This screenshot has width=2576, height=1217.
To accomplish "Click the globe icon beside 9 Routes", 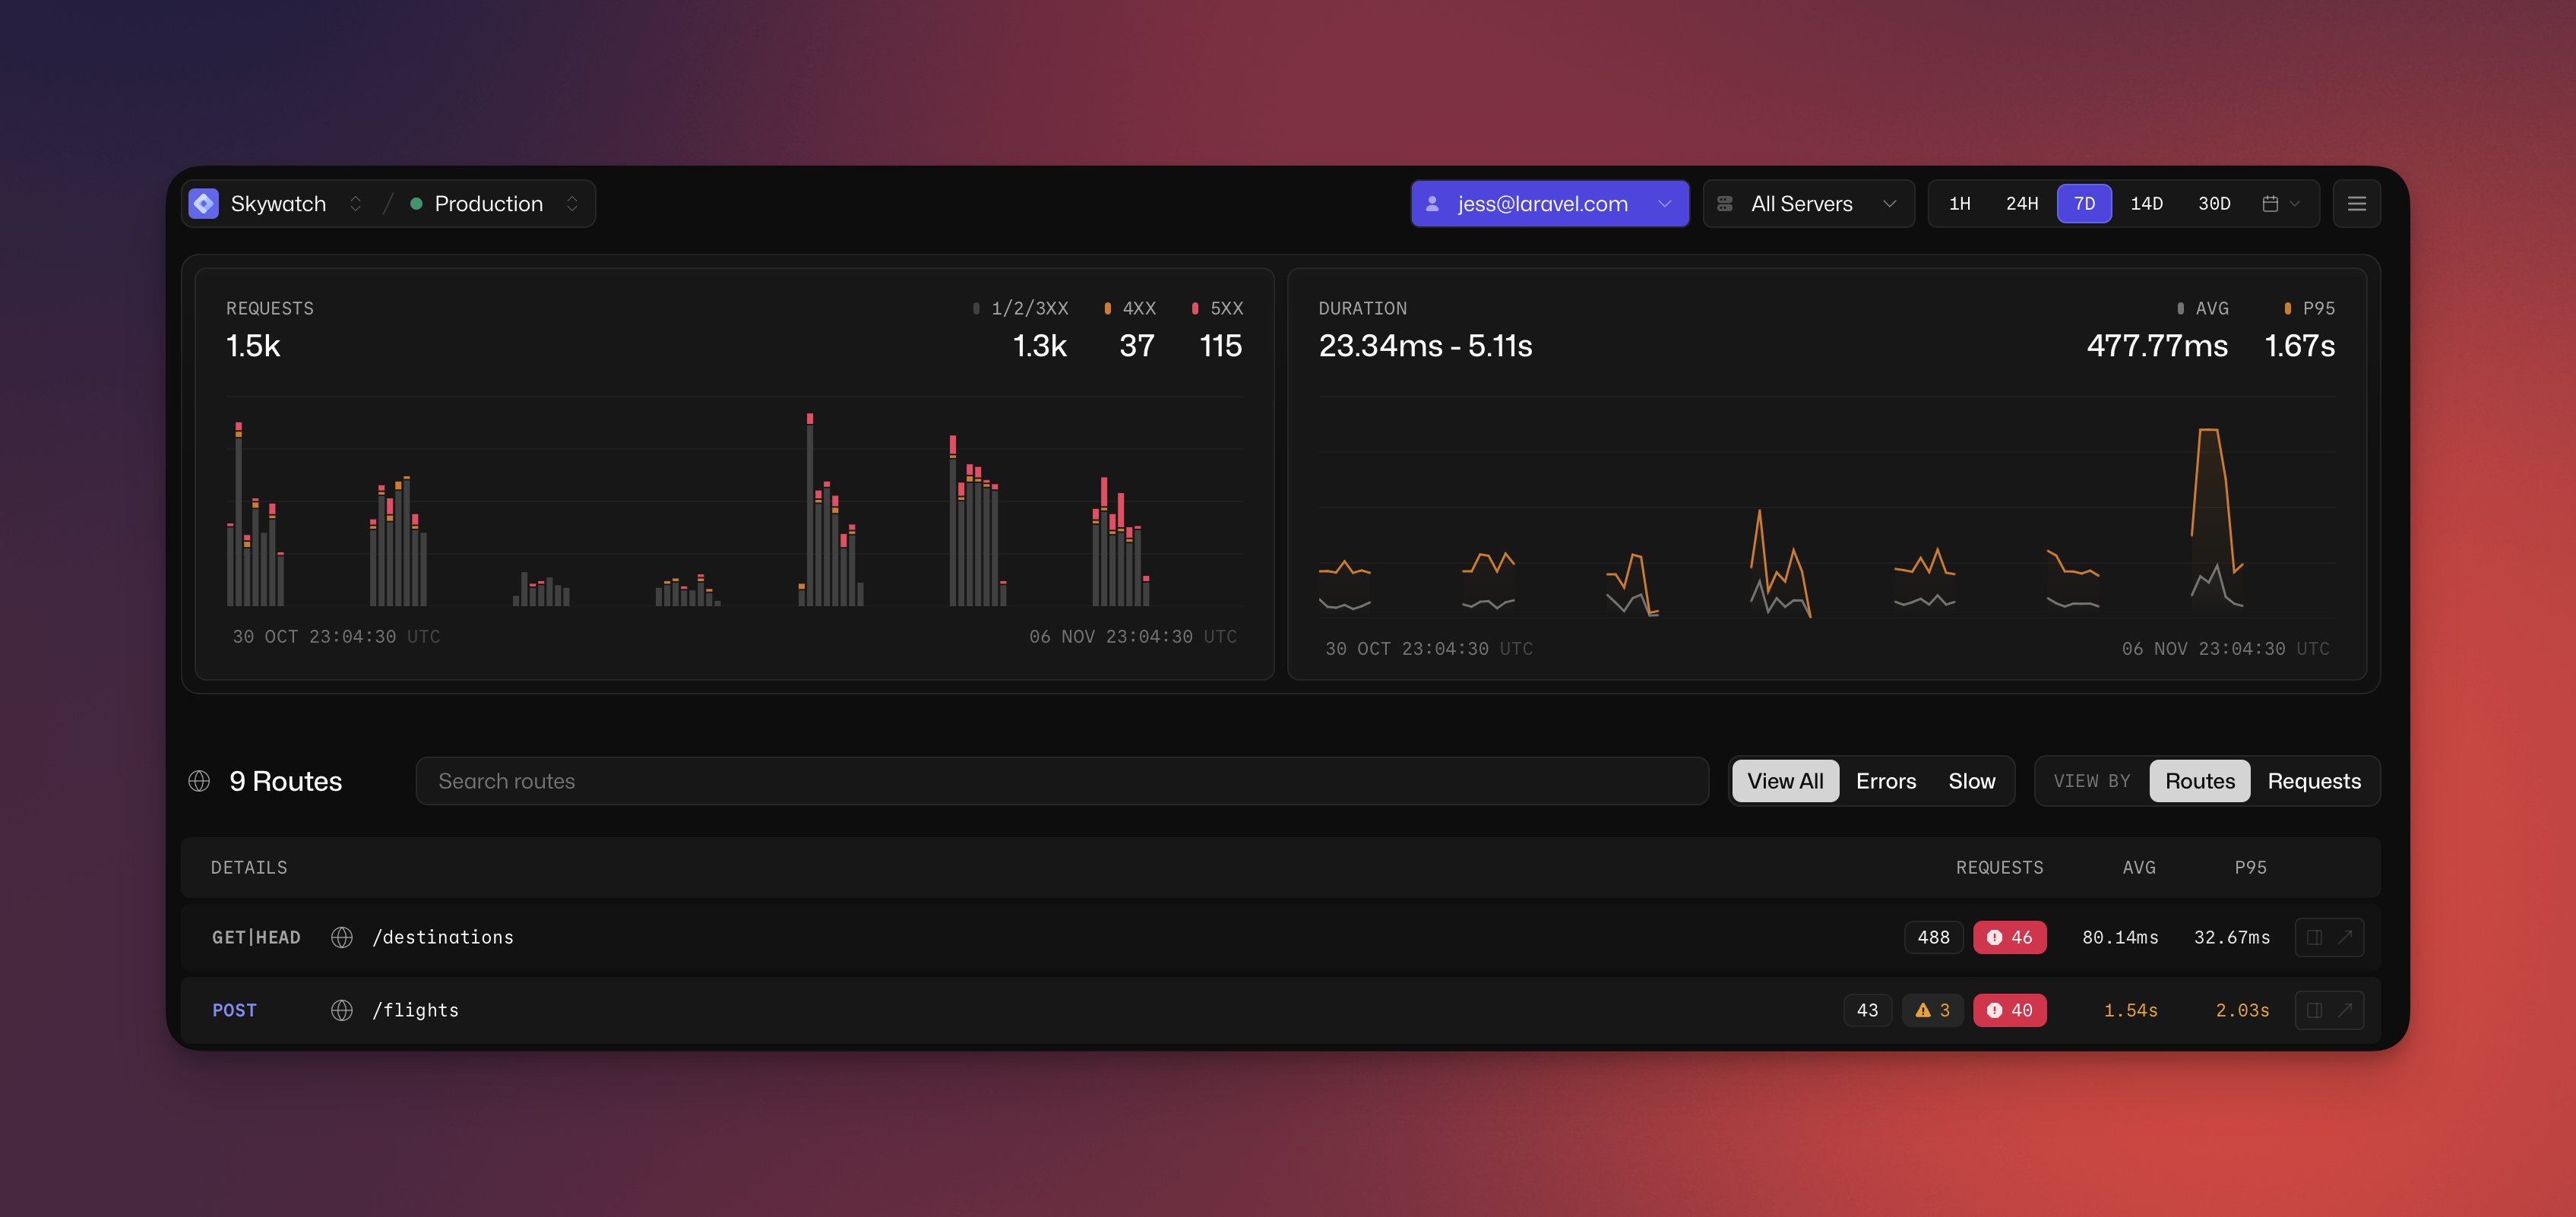I will coord(199,781).
